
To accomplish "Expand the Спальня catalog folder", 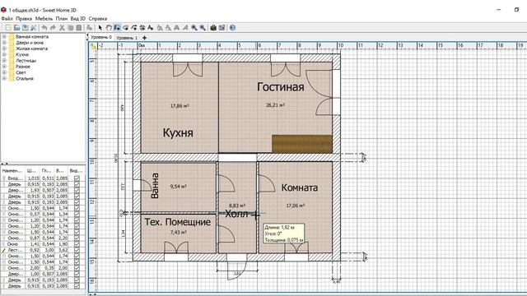I will (x=4, y=79).
